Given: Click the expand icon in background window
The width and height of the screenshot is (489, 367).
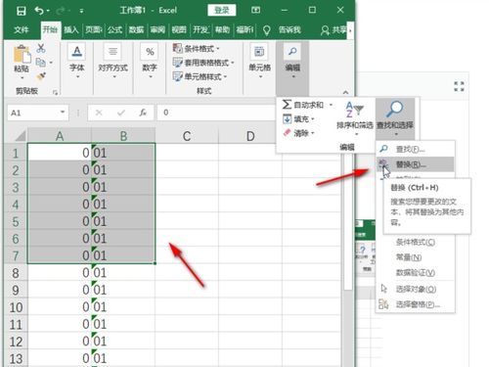Looking at the screenshot, I should click(x=459, y=86).
